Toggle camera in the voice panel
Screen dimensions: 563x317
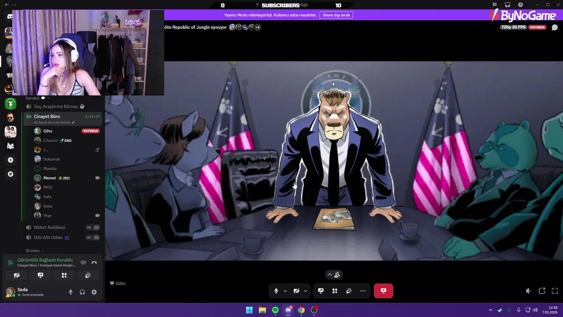point(17,275)
